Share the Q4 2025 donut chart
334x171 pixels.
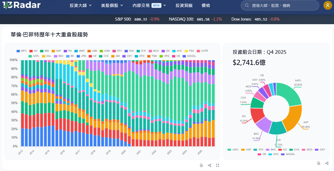click(327, 163)
